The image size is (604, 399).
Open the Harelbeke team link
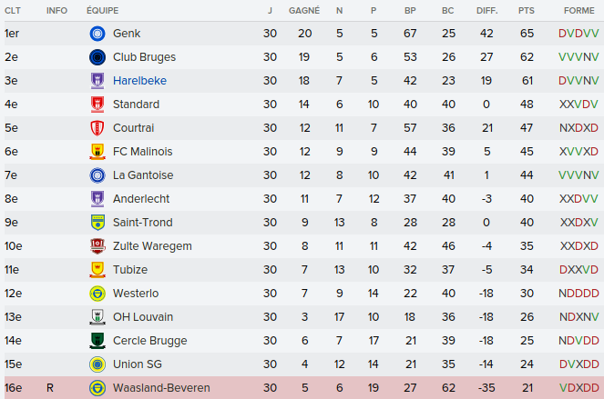[x=139, y=81]
